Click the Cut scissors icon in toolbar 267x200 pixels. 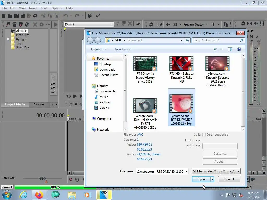pos(43,16)
